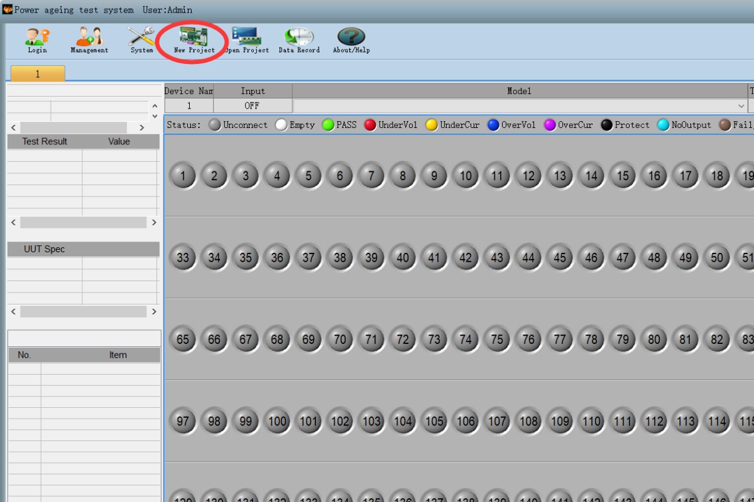The height and width of the screenshot is (502, 754).
Task: Click the cyan NoOutput status indicator
Action: pos(663,125)
